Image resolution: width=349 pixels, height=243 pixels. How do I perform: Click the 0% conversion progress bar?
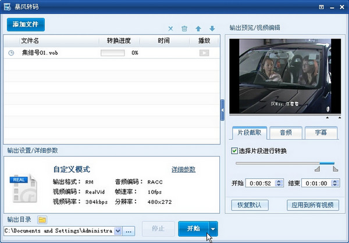(x=113, y=53)
